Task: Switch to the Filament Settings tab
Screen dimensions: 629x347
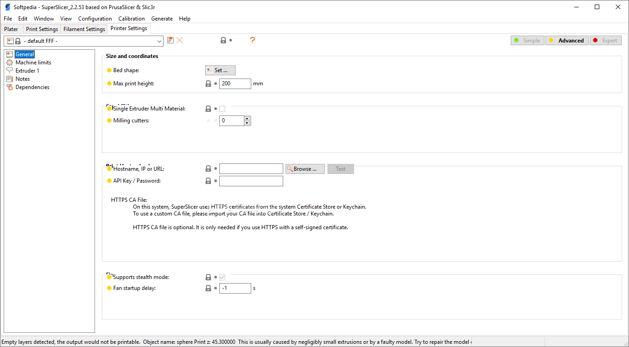Action: [x=84, y=29]
